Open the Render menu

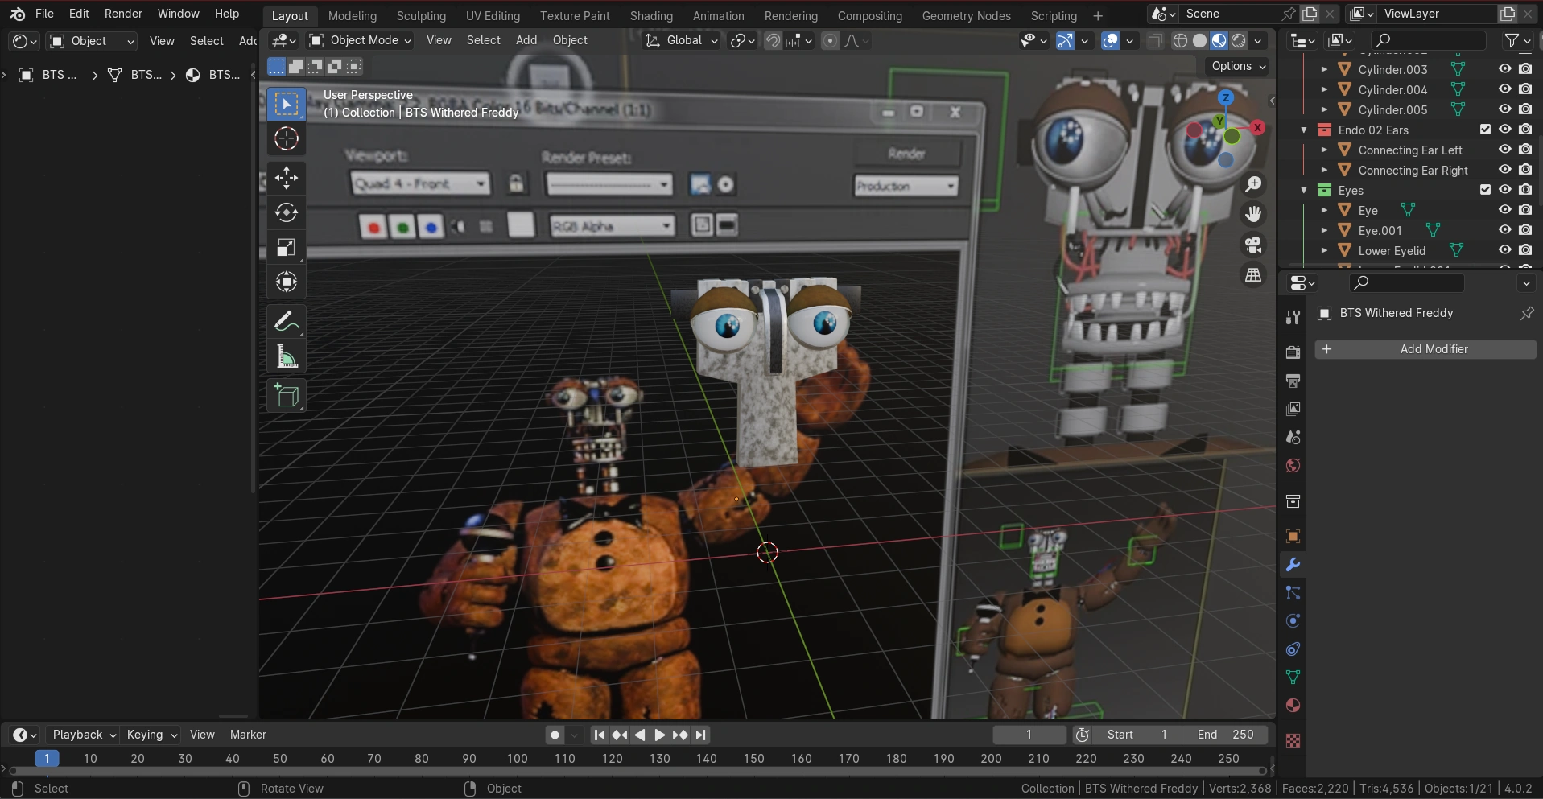coord(123,13)
